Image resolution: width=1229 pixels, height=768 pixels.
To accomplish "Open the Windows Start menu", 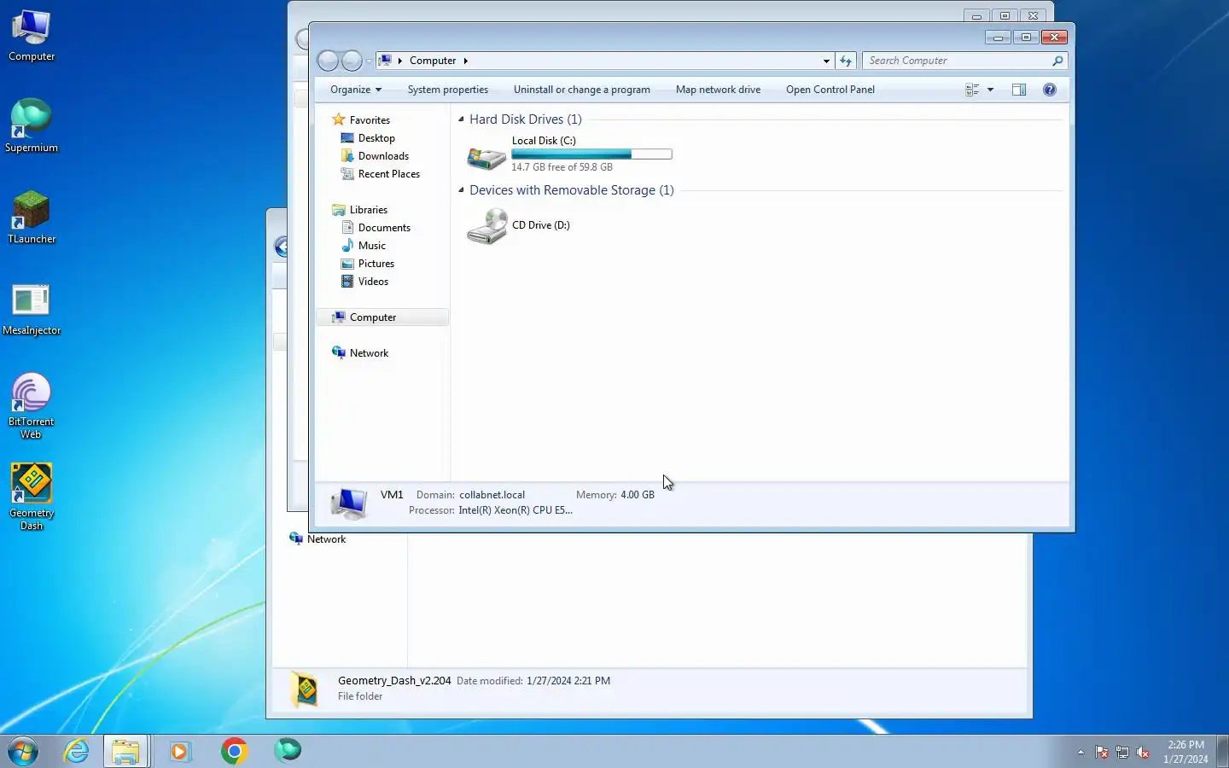I will (x=23, y=751).
